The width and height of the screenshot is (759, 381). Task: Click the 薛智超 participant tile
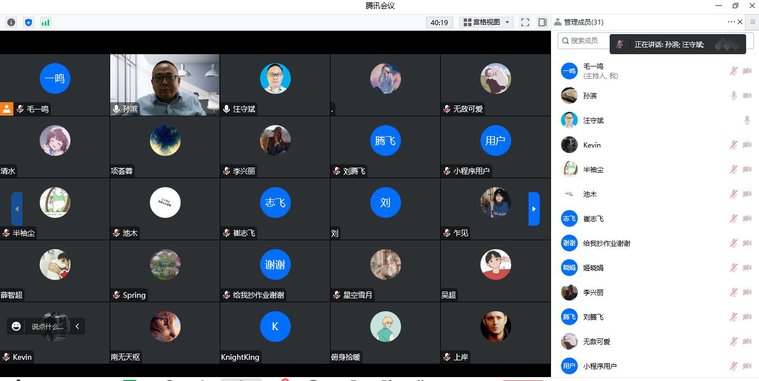point(55,271)
